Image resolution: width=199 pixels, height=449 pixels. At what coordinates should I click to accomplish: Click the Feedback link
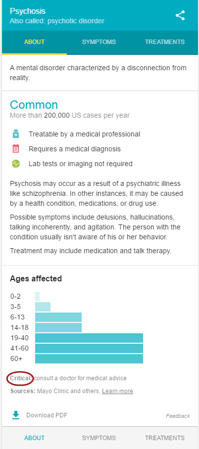(x=178, y=416)
